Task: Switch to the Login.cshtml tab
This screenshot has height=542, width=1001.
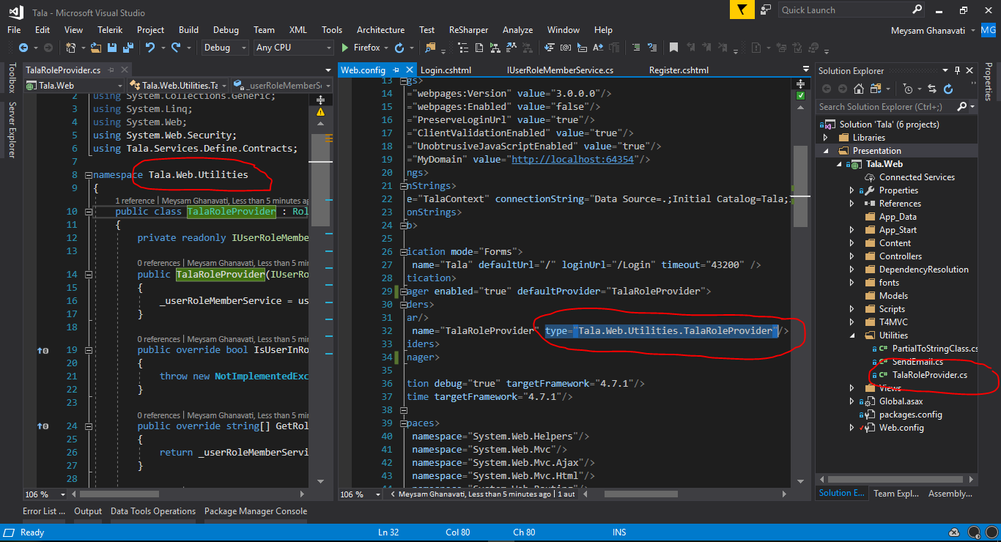Action: pyautogui.click(x=446, y=70)
